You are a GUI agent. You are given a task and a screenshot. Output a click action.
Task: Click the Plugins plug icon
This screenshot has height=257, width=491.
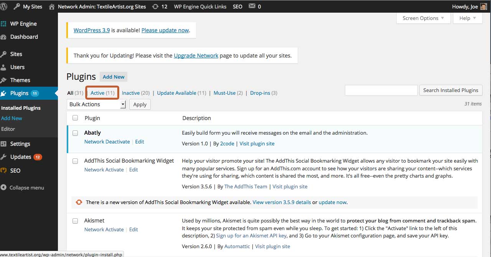click(3, 93)
